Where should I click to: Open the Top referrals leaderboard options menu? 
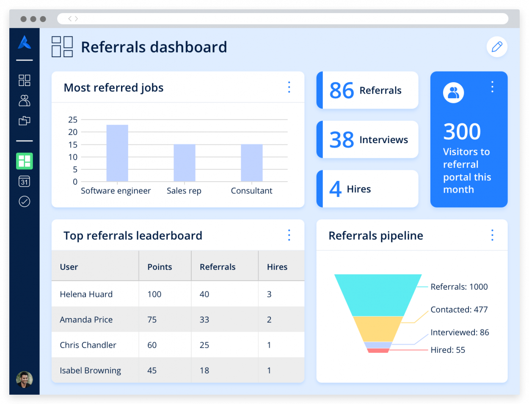tap(289, 235)
